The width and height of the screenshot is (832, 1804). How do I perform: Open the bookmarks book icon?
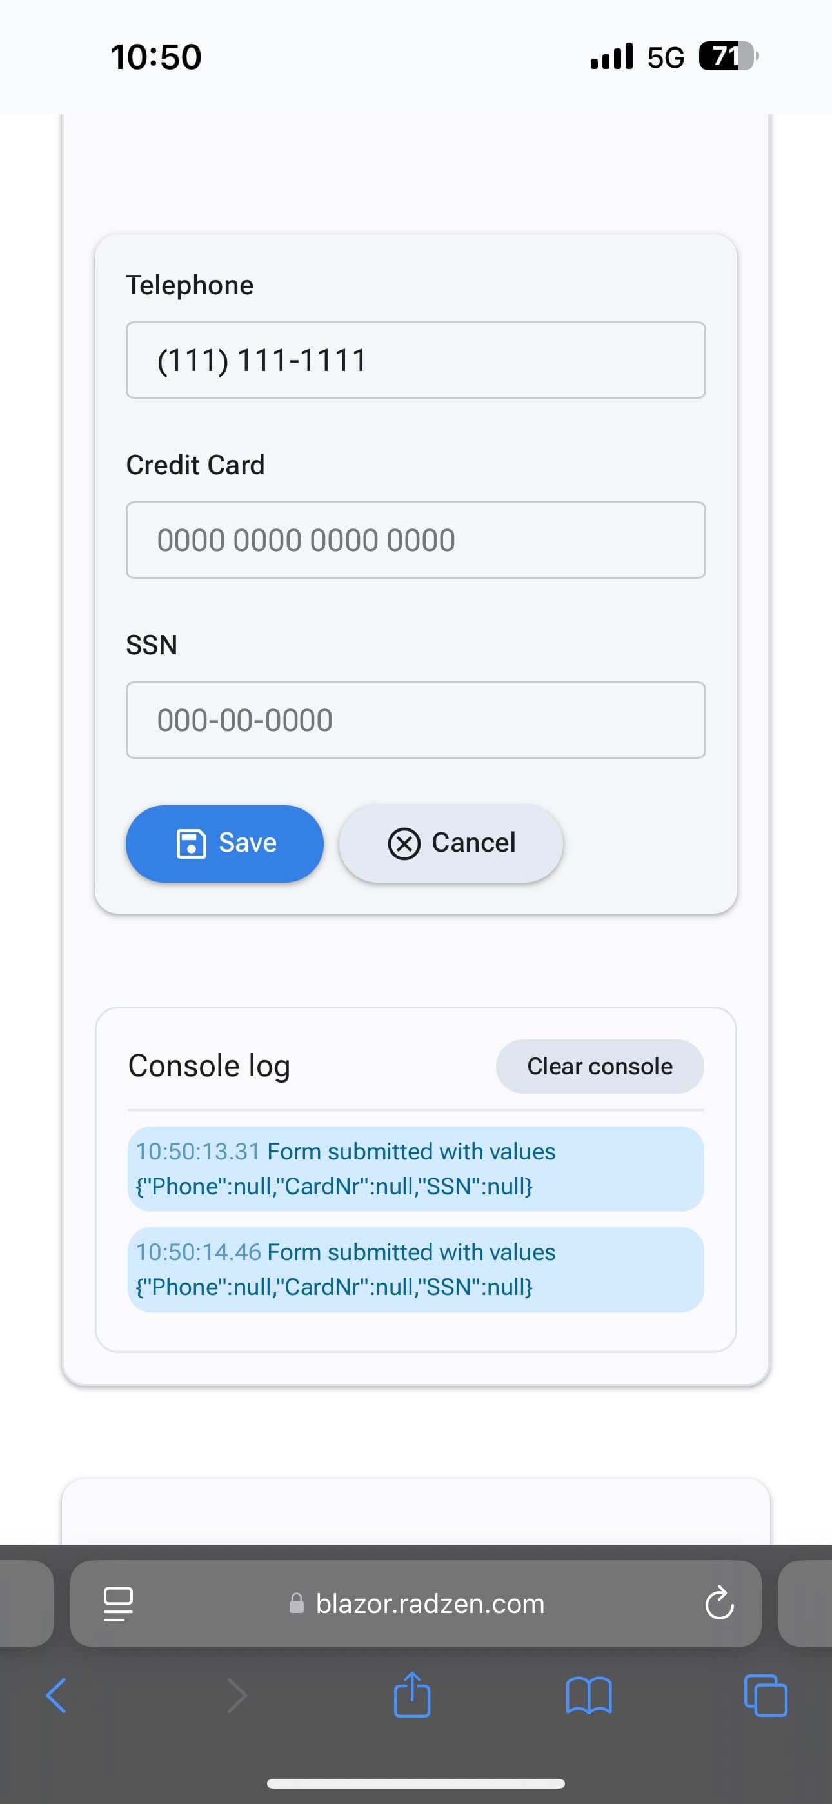click(588, 1696)
